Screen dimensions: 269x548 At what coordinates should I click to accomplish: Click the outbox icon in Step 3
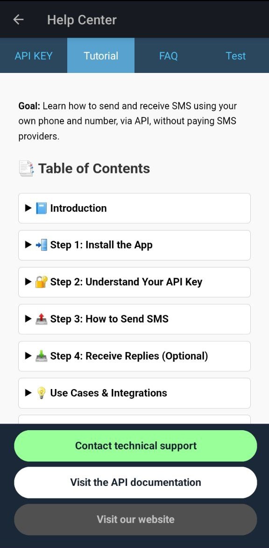41,319
